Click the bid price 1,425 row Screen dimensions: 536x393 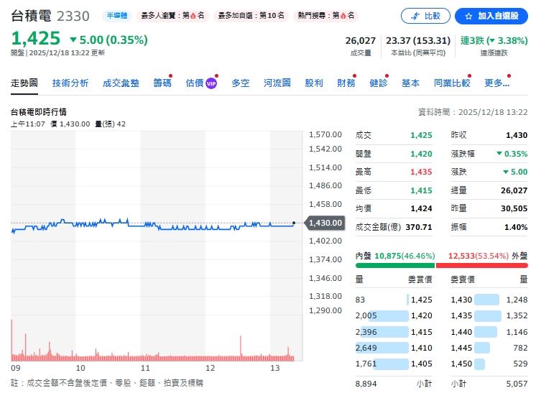coord(394,300)
